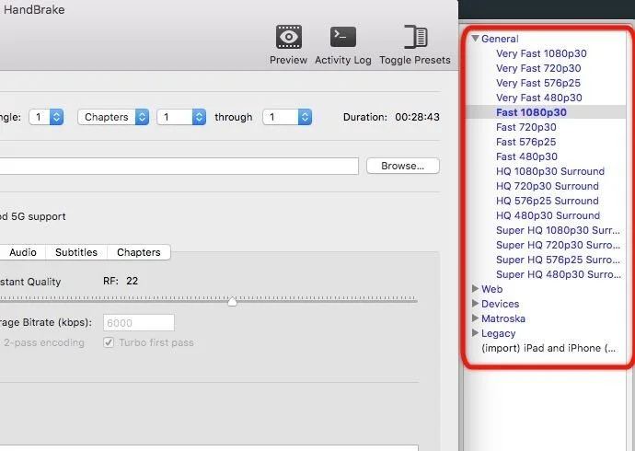Open the Chapters range type dropdown
Viewport: 635px width, 451px height.
(113, 117)
